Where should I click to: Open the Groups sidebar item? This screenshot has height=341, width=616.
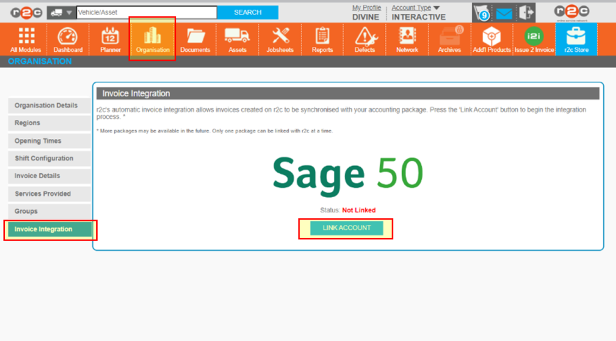(49, 211)
